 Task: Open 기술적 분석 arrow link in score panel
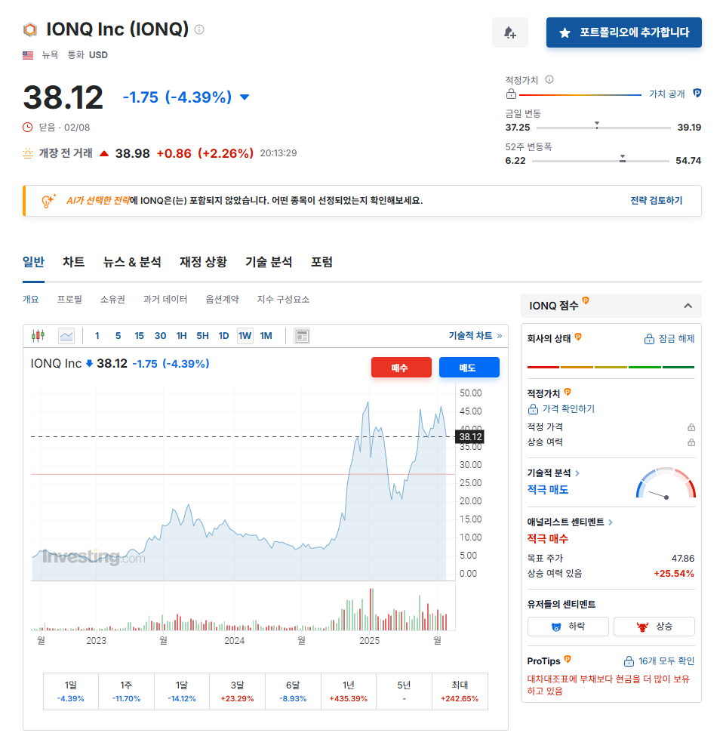[577, 473]
